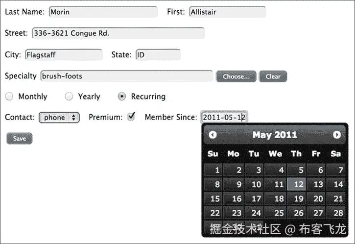Screen dimensions: 355x244
Task: Pick May 17 in calendar
Action: pyautogui.click(x=254, y=198)
